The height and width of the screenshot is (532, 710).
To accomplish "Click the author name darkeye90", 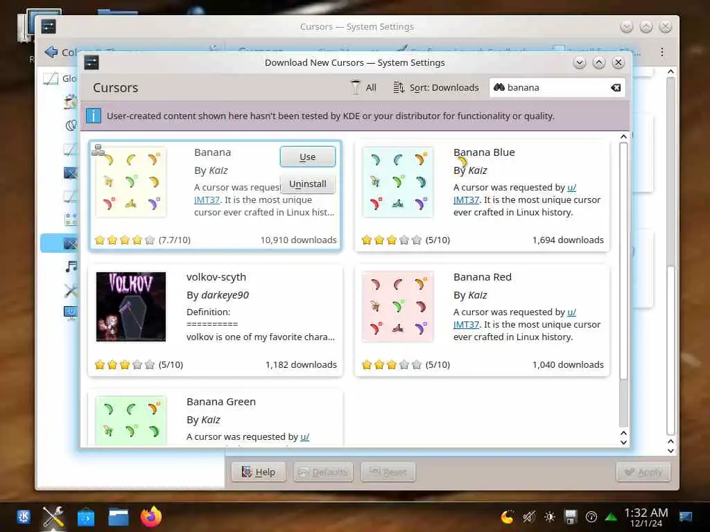I will (225, 295).
